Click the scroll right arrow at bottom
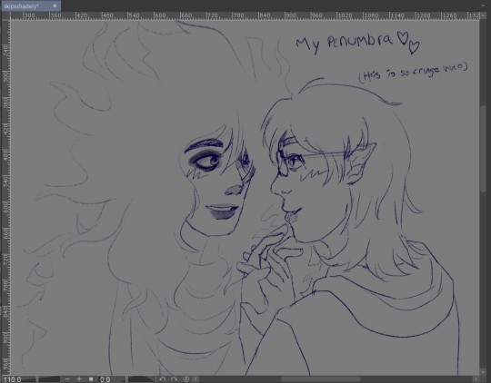The image size is (491, 383). pyautogui.click(x=476, y=379)
